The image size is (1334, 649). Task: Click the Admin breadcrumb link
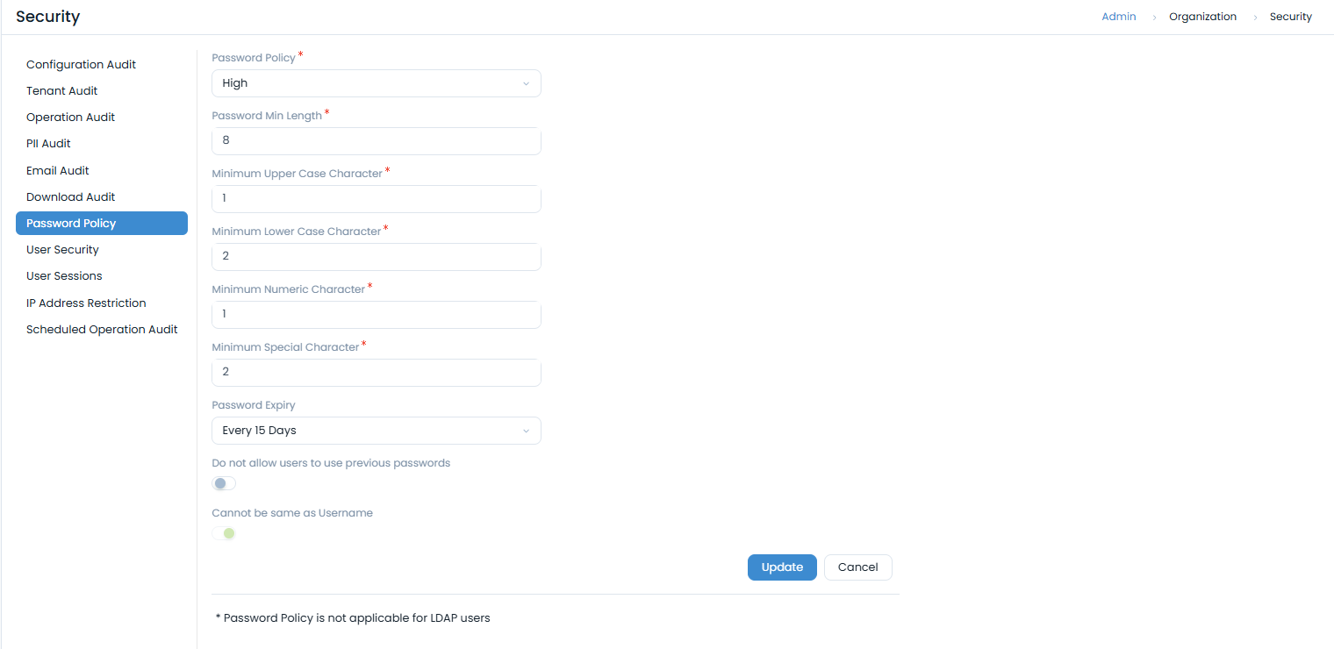tap(1119, 17)
